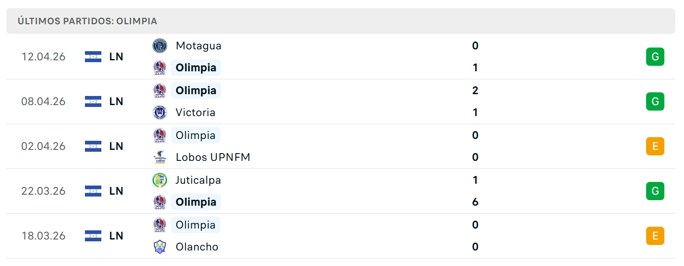Open the Lobos UPNFM team link
The width and height of the screenshot is (684, 266).
[x=213, y=157]
